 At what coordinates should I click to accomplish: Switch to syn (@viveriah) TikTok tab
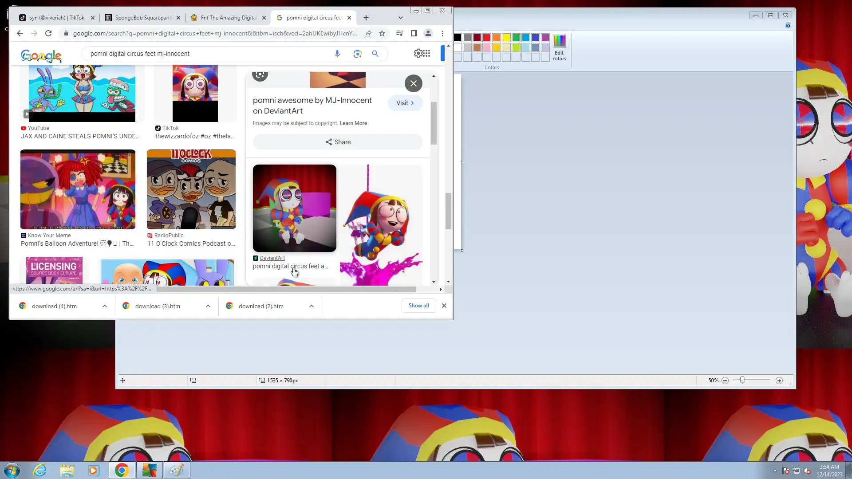(56, 18)
